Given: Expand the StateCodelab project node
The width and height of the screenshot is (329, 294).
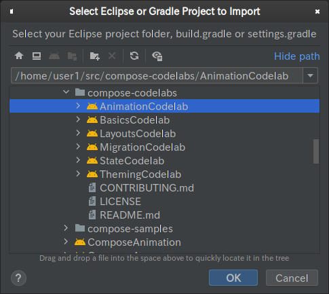Looking at the screenshot, I should [78, 160].
